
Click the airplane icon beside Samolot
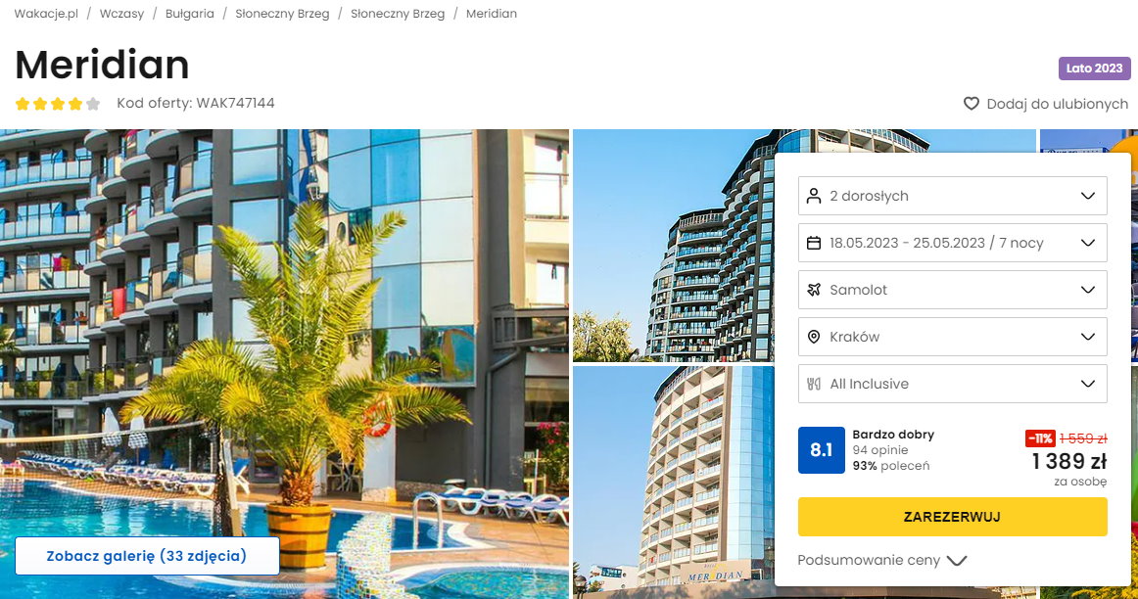(x=814, y=290)
